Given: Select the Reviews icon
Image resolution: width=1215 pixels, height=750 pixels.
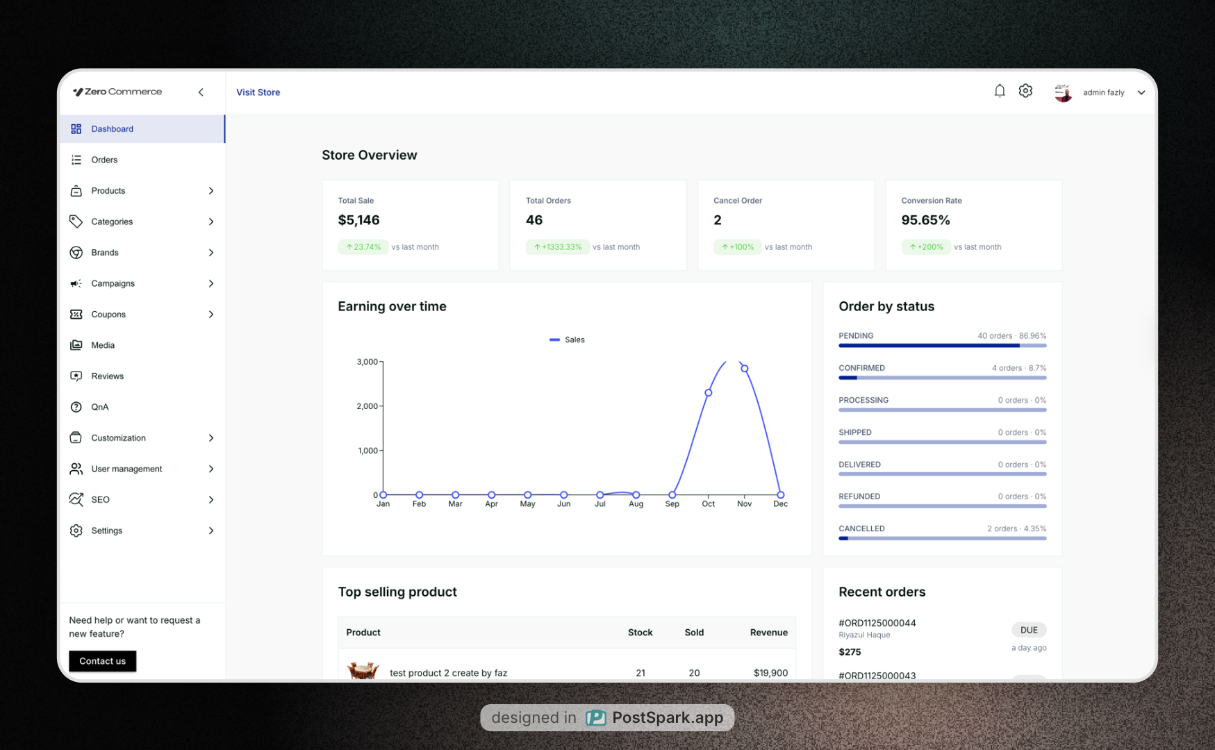Looking at the screenshot, I should (x=76, y=376).
